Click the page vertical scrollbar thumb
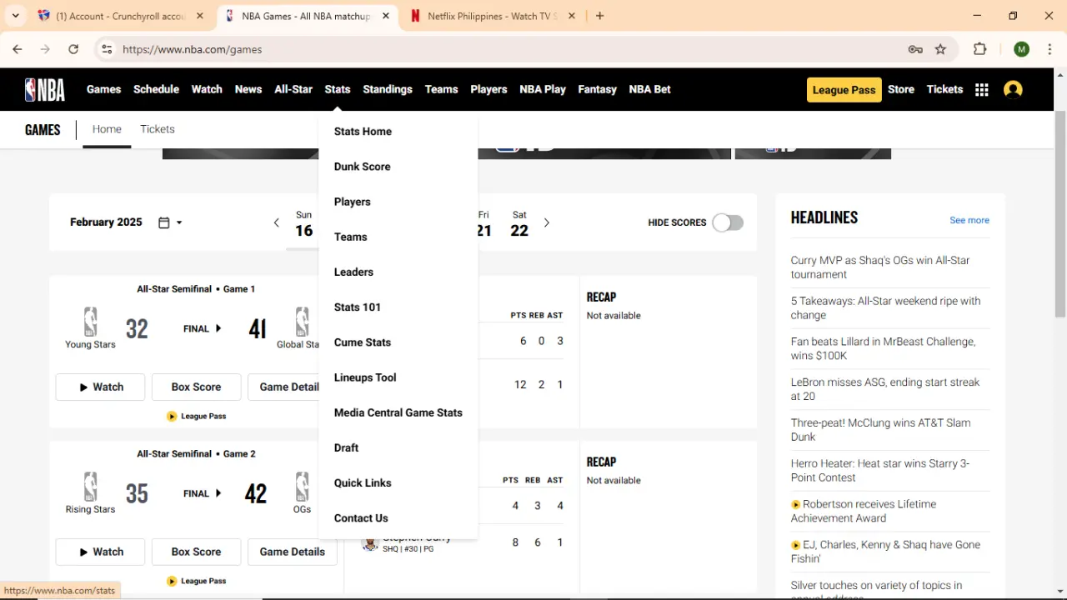The image size is (1067, 600). click(x=1060, y=212)
